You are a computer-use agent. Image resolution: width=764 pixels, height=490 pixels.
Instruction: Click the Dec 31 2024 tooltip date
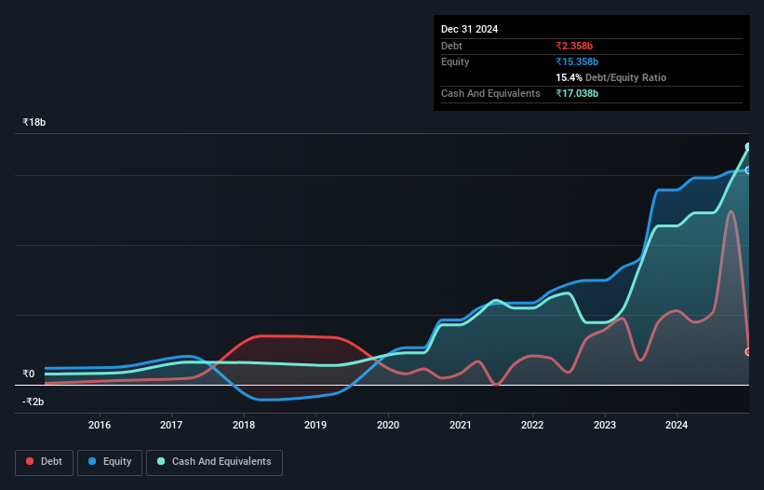tap(469, 29)
